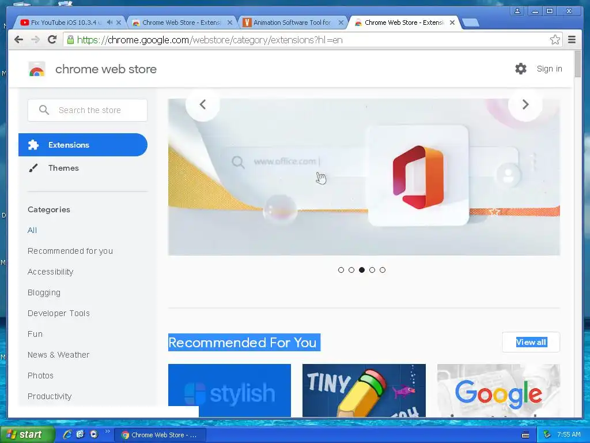Click the second quick launch icon
Viewport: 590px width, 443px height.
point(81,434)
